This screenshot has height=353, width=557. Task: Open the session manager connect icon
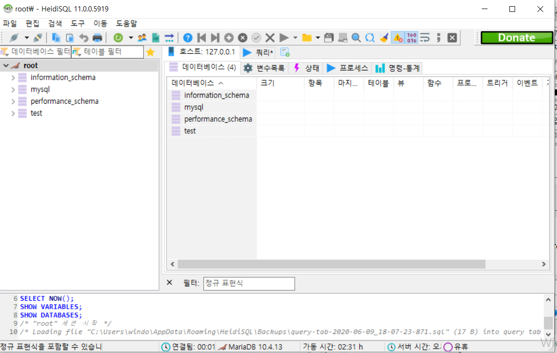[14, 38]
